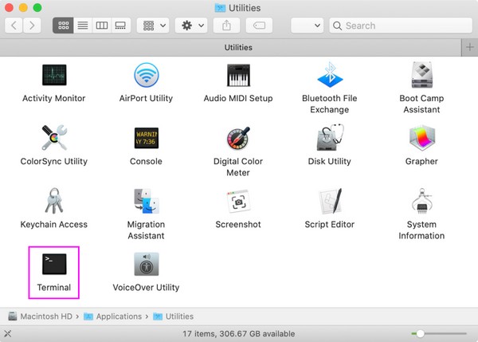Click the Console label text
The width and height of the screenshot is (478, 342).
pos(146,161)
